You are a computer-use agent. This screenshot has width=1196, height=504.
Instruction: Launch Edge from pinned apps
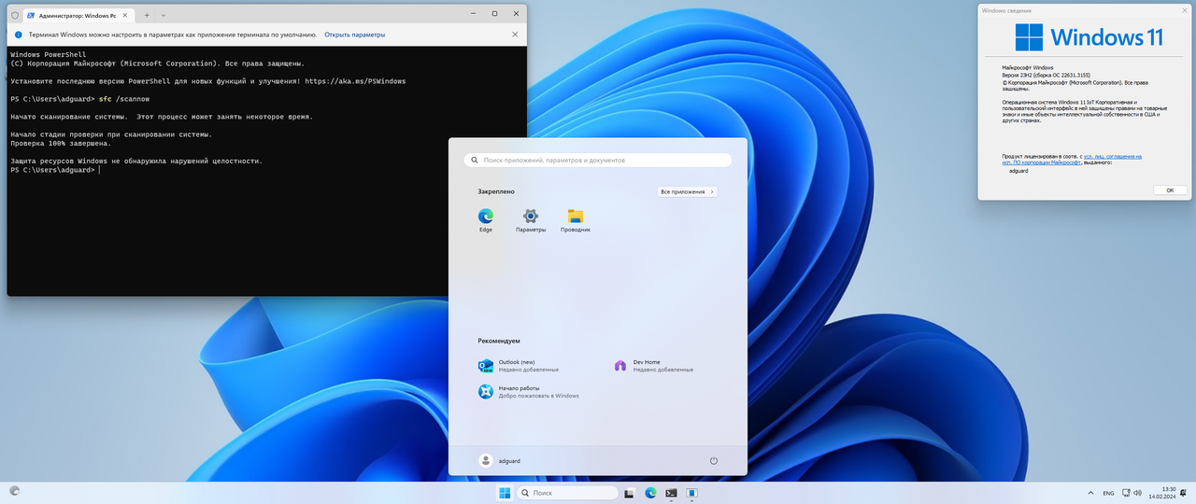click(x=486, y=221)
